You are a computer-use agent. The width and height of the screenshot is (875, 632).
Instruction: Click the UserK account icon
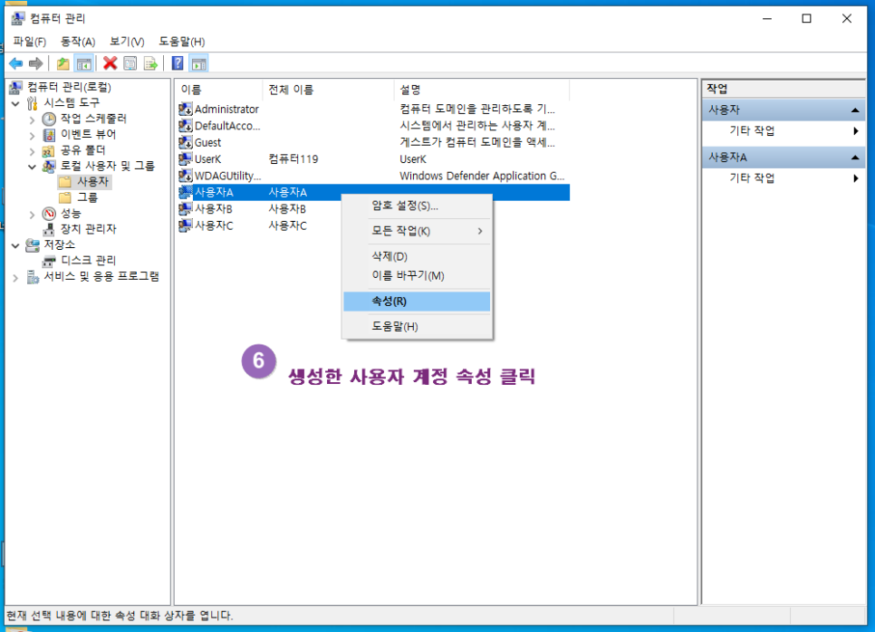pos(186,159)
